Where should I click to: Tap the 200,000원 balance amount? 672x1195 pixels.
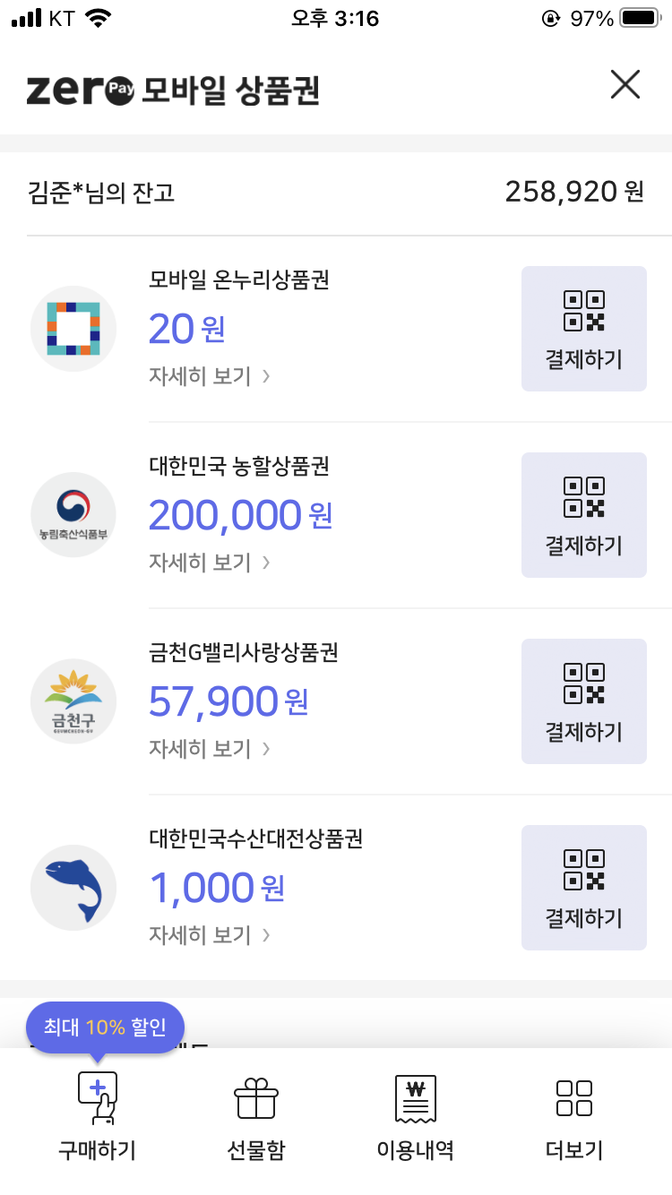[240, 515]
